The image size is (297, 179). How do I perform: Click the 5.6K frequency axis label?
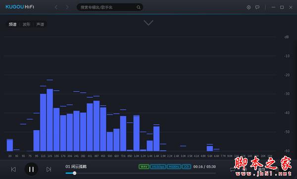pyautogui.click(x=210, y=156)
